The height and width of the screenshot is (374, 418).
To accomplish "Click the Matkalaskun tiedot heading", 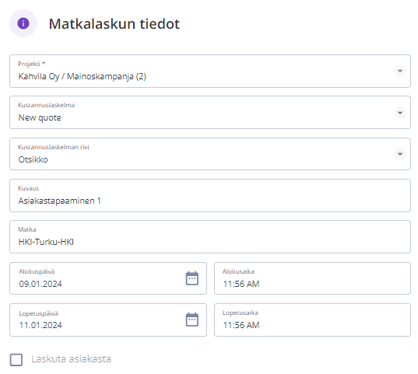I will coord(114,23).
